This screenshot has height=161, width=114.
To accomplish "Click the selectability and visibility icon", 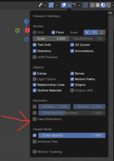I will point(41,5).
